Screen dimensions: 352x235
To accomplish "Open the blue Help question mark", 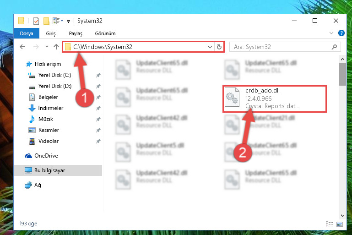I will (x=341, y=33).
